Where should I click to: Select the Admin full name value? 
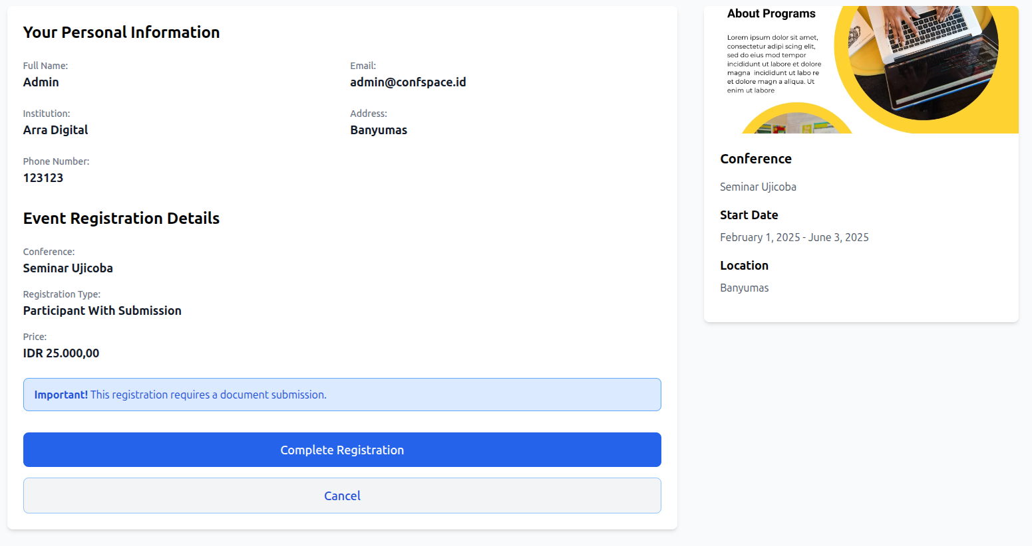pos(41,82)
